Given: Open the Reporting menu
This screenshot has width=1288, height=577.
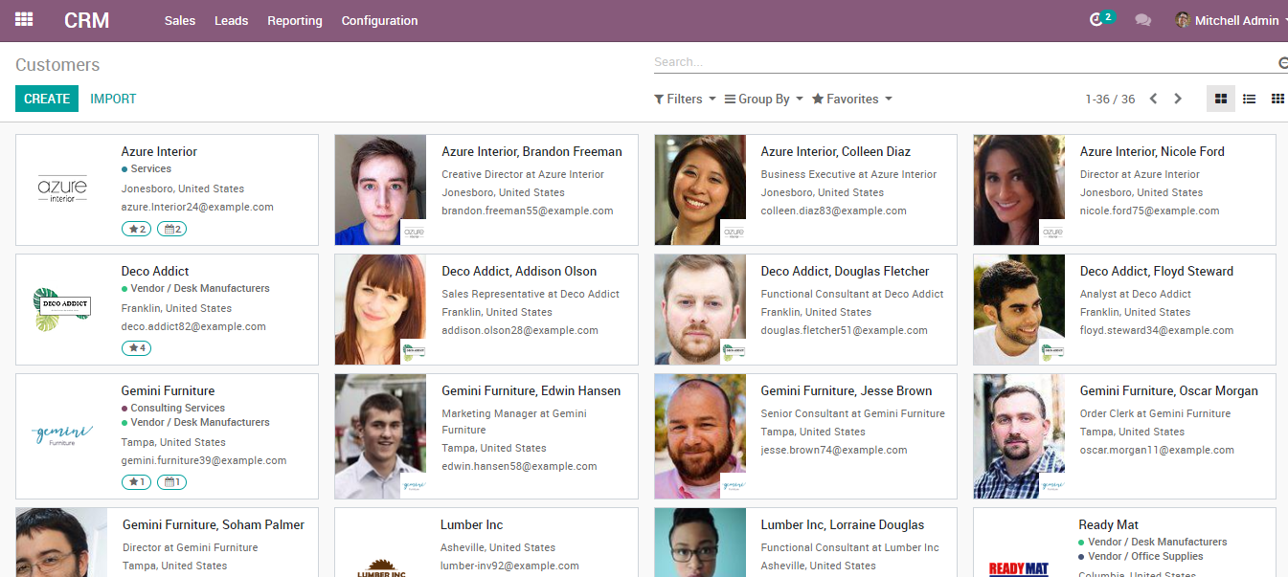Looking at the screenshot, I should pos(295,20).
